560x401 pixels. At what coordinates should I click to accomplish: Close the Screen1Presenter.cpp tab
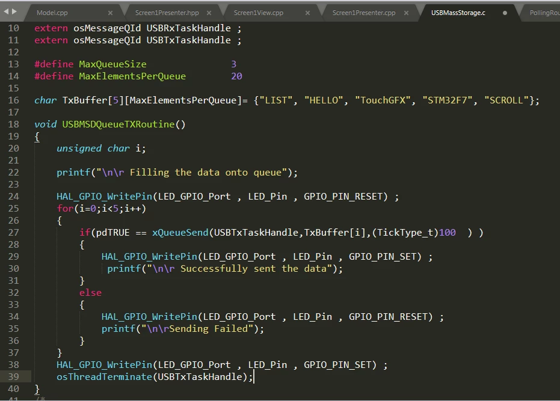coord(406,13)
